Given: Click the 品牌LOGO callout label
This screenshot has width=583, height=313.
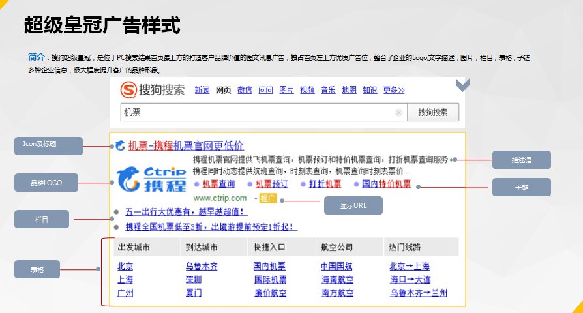Looking at the screenshot, I should [46, 183].
